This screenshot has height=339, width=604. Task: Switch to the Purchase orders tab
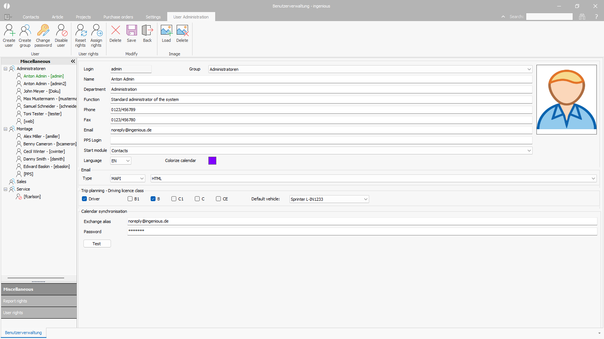(x=118, y=17)
